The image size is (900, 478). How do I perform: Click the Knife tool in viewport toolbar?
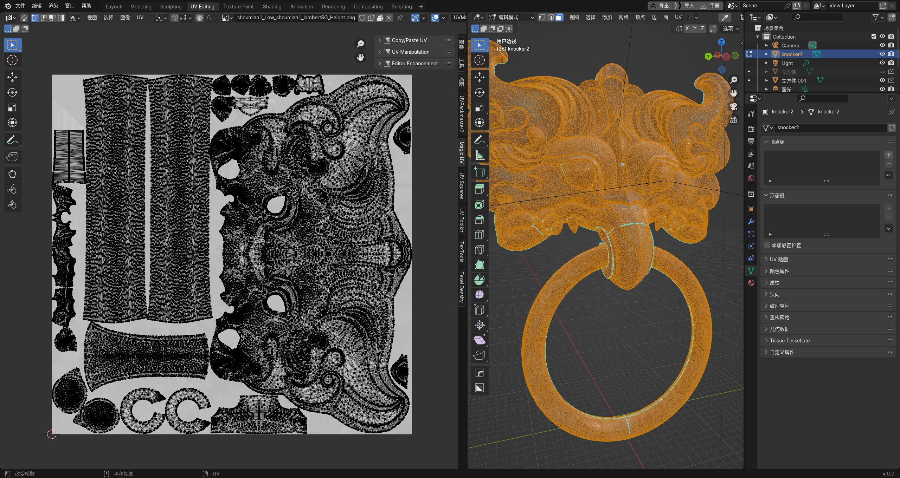[x=479, y=250]
